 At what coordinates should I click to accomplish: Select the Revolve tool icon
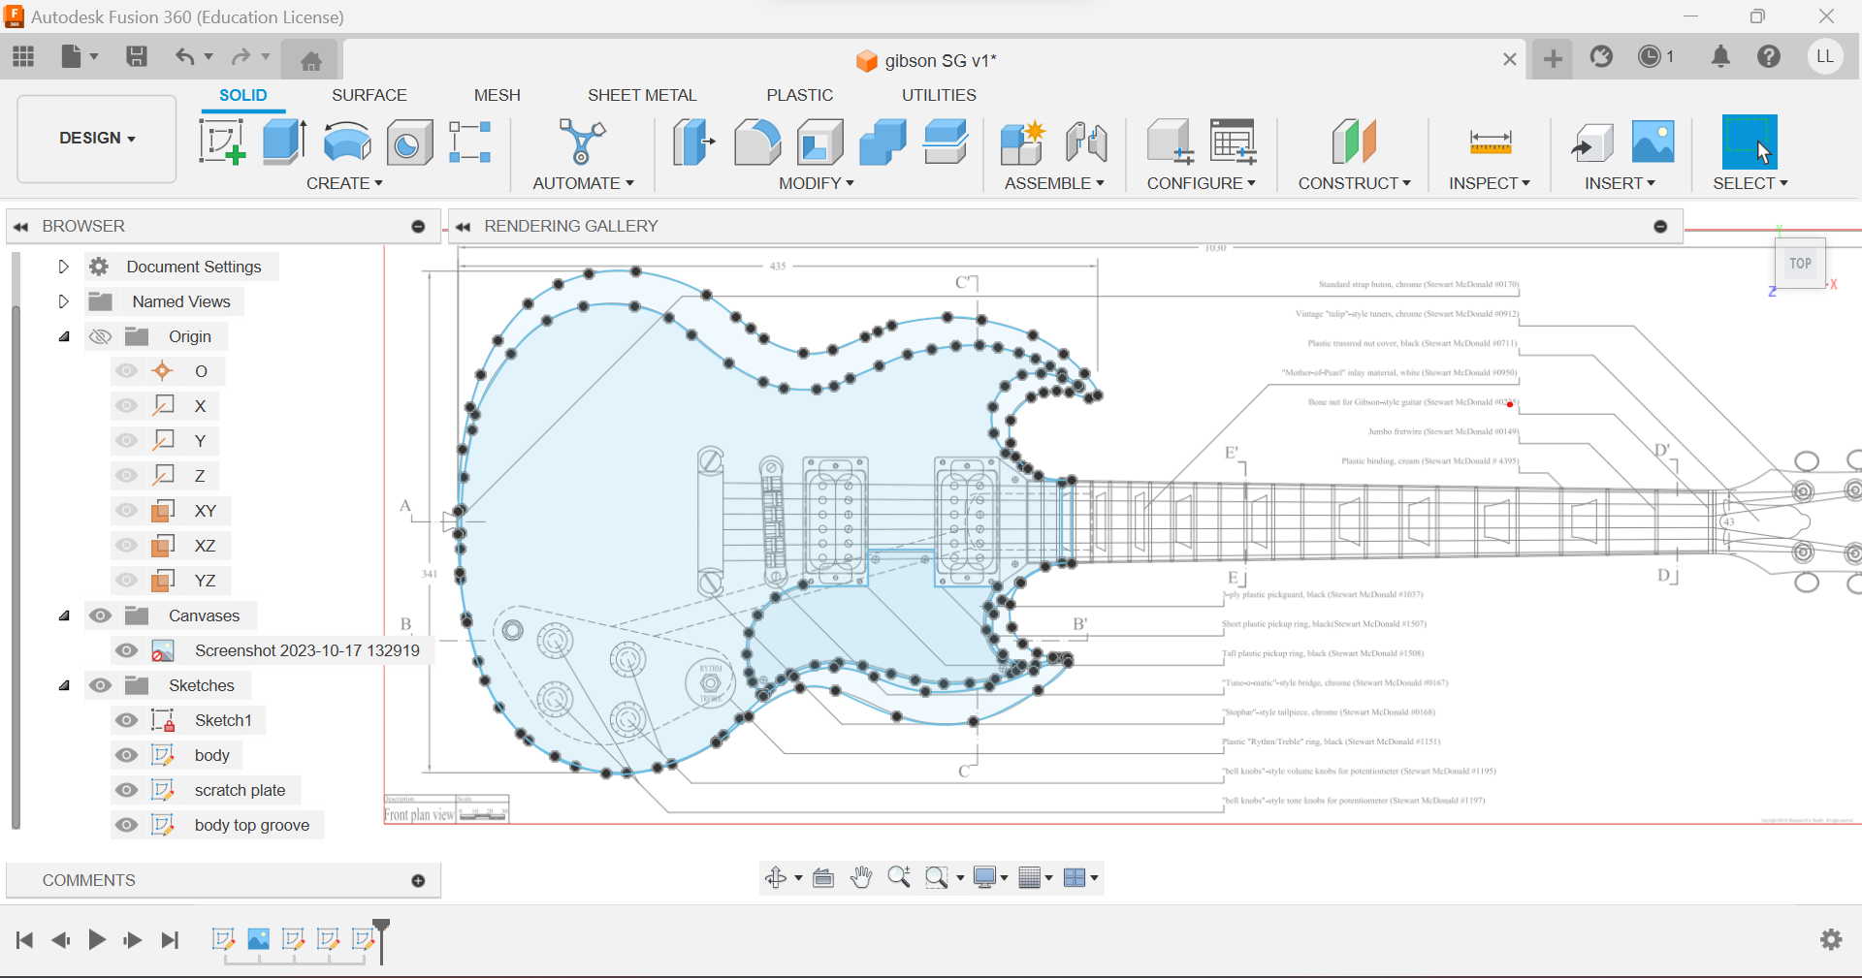[347, 142]
